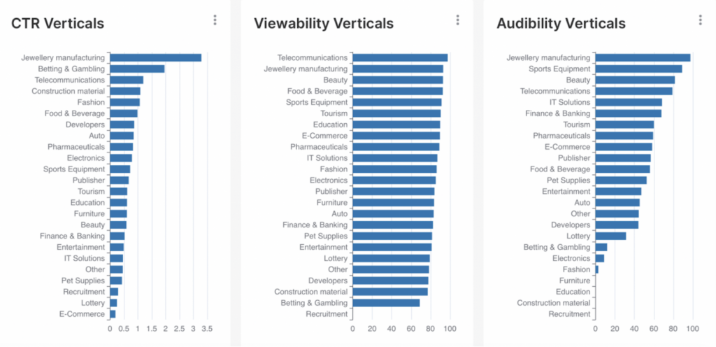The height and width of the screenshot is (347, 716).
Task: Click the Construction material label in Audibility chart
Action: (554, 303)
